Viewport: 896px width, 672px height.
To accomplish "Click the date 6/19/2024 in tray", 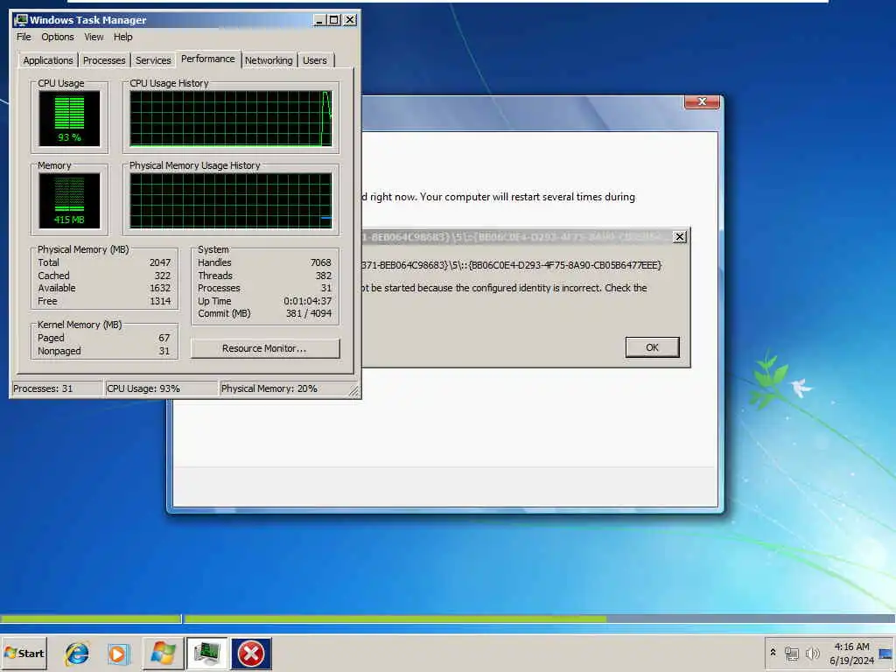I will [x=851, y=661].
